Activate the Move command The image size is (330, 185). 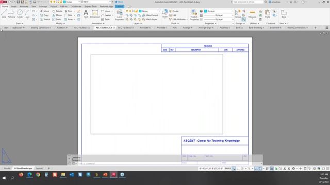pyautogui.click(x=44, y=11)
